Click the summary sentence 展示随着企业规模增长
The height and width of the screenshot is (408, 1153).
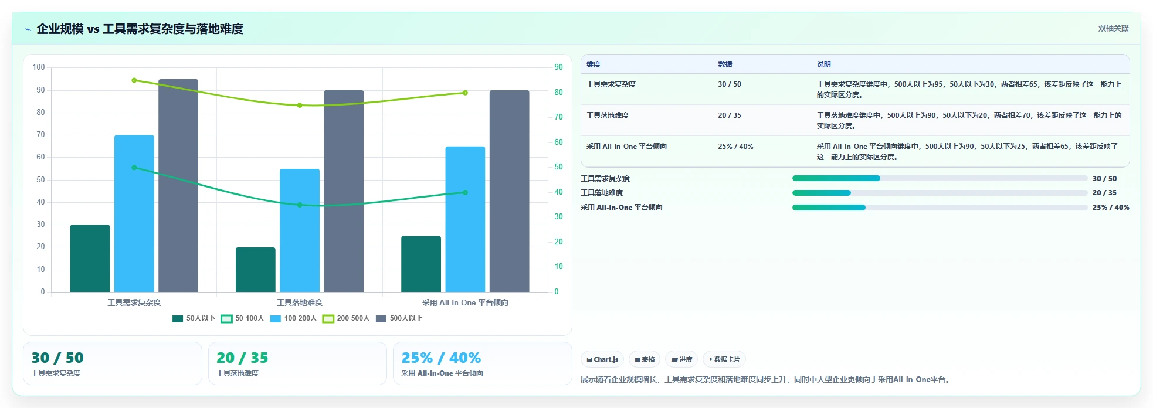click(x=765, y=379)
